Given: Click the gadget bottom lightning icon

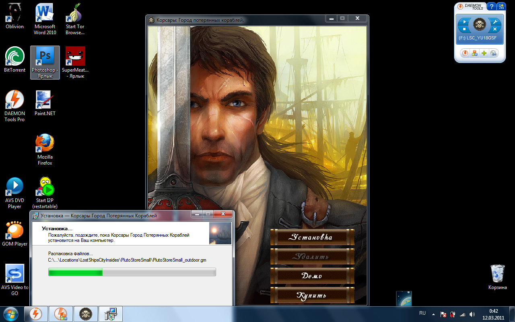Looking at the screenshot, I should tap(465, 53).
